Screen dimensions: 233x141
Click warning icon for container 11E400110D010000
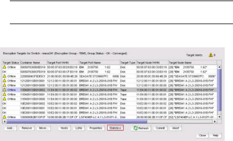[5, 99]
